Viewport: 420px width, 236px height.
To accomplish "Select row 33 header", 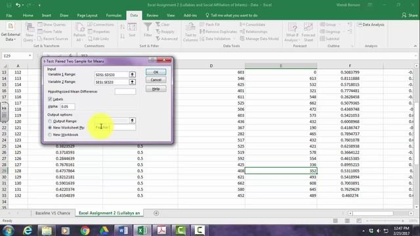I will 5,195.
